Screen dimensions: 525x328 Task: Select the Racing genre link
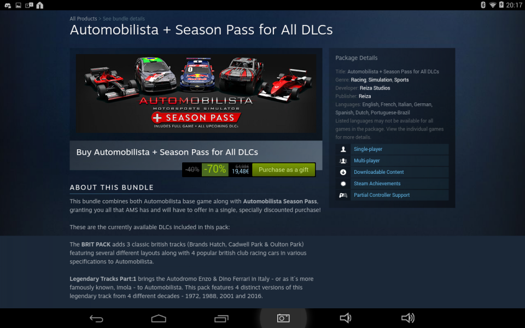[358, 80]
